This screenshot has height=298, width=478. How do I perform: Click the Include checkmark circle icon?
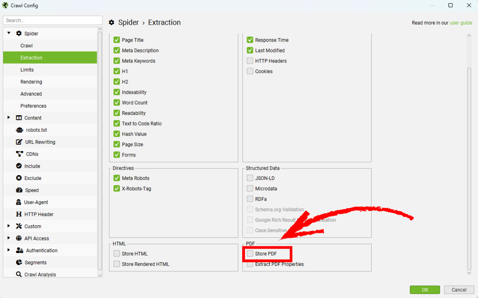tap(19, 166)
